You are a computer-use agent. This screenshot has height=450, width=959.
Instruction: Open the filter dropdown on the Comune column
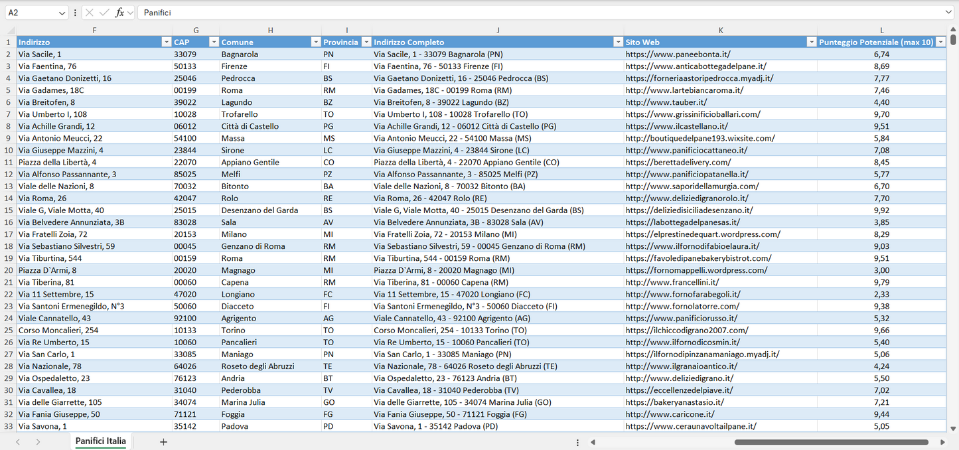[x=316, y=42]
